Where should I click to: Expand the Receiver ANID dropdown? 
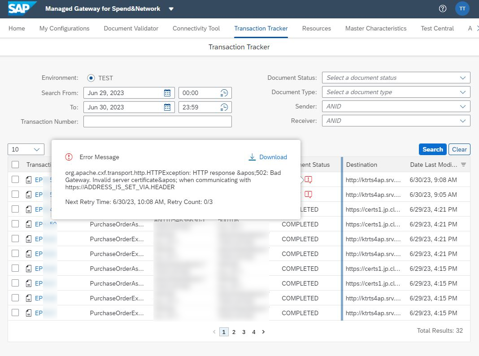[x=462, y=121]
